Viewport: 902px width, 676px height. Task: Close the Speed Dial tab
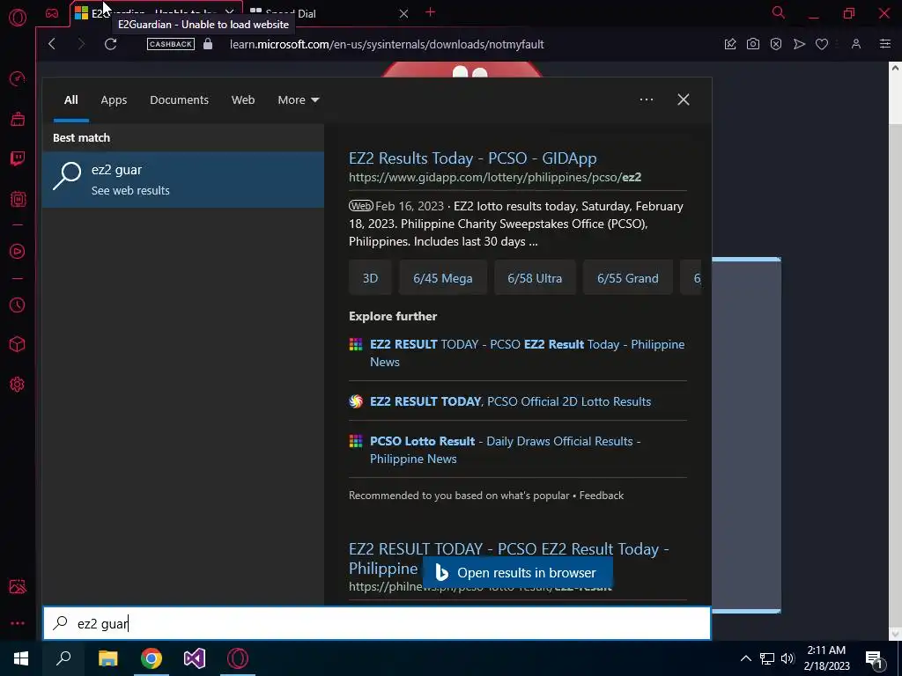pos(403,13)
